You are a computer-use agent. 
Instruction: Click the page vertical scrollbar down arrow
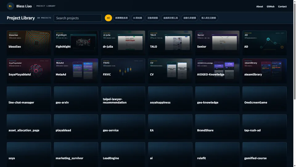294,166
